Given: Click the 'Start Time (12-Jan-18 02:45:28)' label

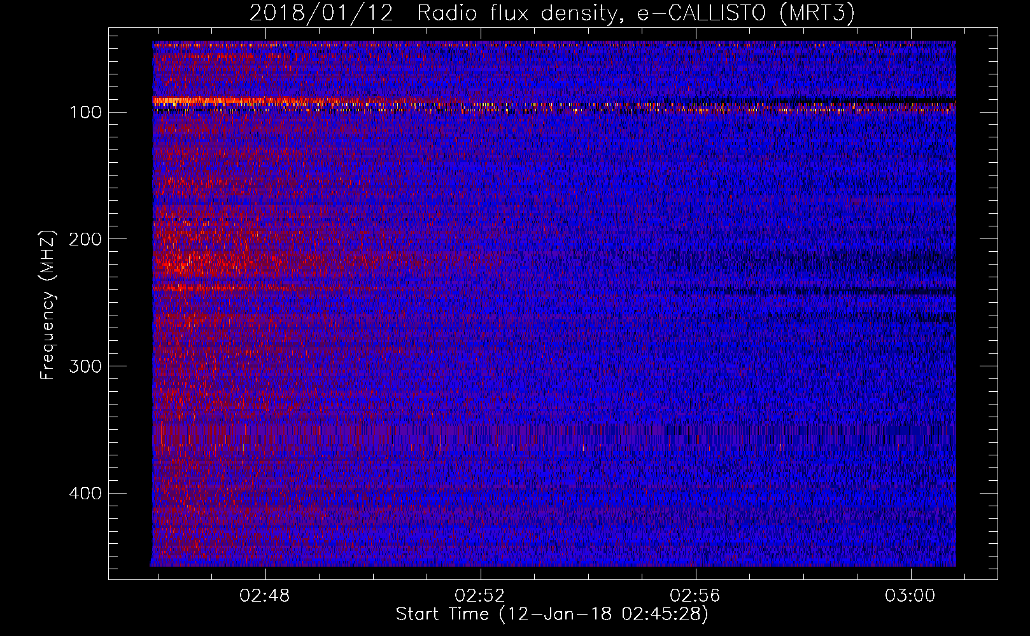Looking at the screenshot, I should coord(552,614).
